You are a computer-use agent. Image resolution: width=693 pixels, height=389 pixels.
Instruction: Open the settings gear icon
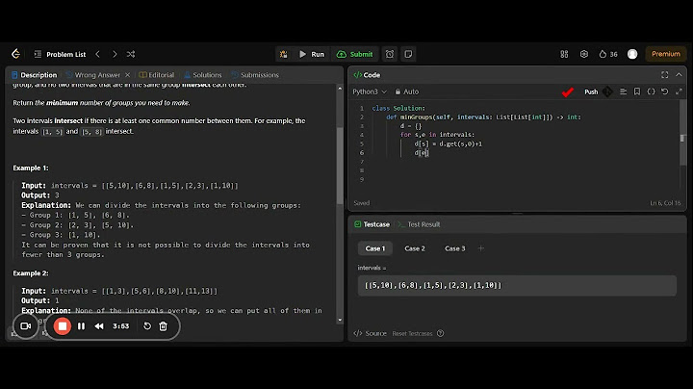click(x=584, y=54)
